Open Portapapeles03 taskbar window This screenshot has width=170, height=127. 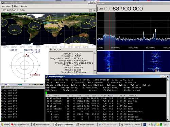tap(21, 125)
